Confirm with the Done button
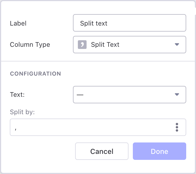Viewport: 196px width, 174px height. tap(159, 151)
